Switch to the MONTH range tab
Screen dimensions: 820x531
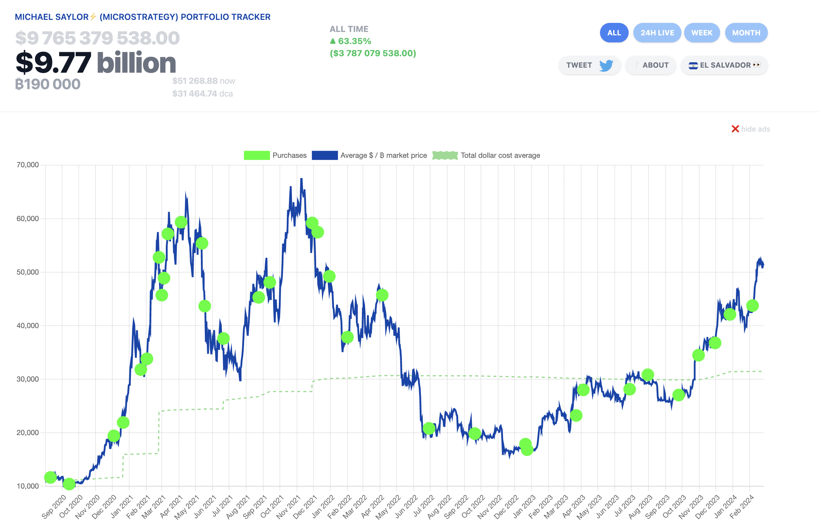click(746, 33)
